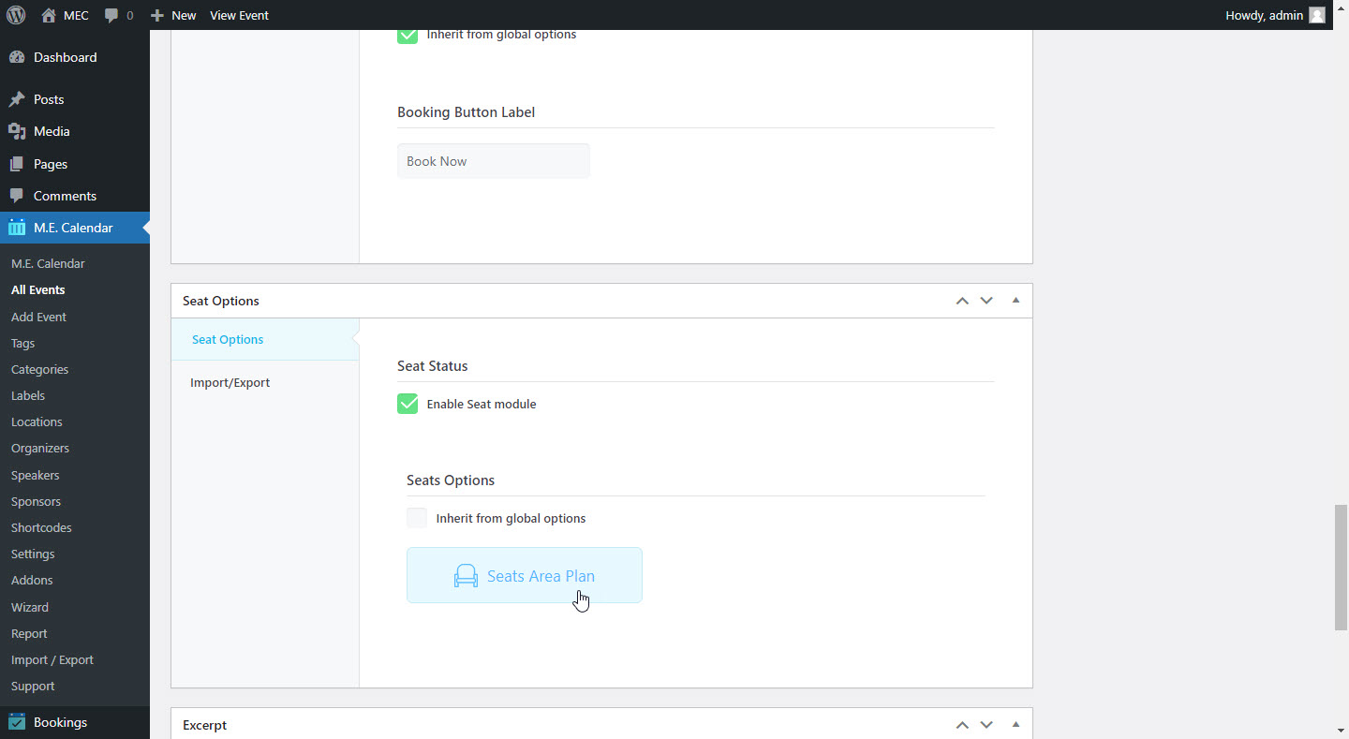Click the Seat Status heading
The image size is (1349, 739).
coord(433,366)
